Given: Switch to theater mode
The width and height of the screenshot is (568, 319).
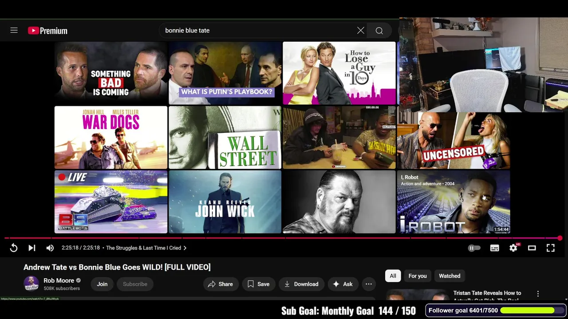Looking at the screenshot, I should (532, 248).
